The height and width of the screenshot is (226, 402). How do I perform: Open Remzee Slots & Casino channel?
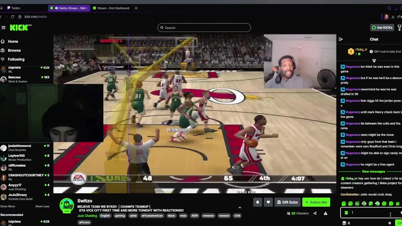tap(25, 79)
